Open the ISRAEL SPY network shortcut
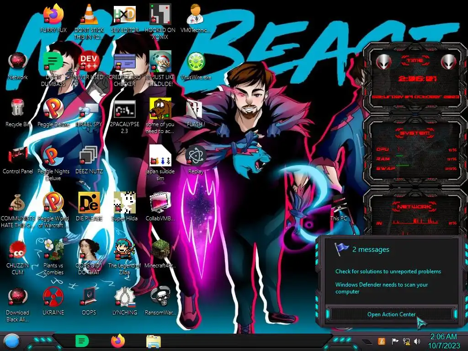The width and height of the screenshot is (468, 351). [x=89, y=109]
